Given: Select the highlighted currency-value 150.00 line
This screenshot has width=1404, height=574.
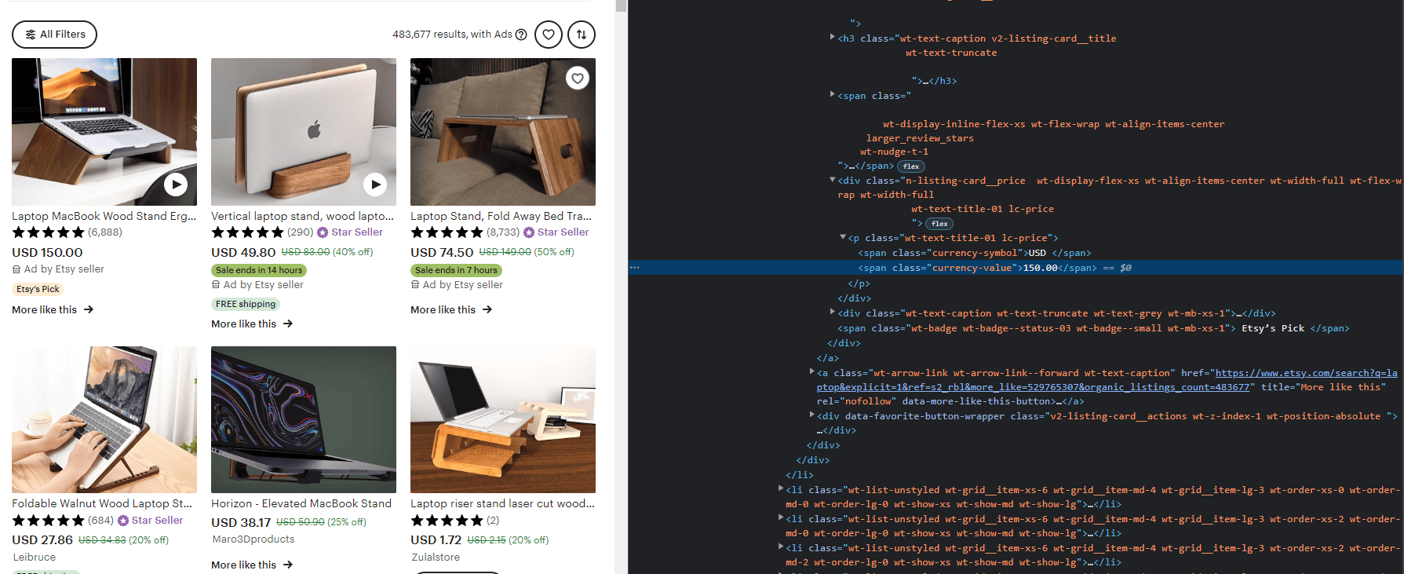Looking at the screenshot, I should (1016, 268).
